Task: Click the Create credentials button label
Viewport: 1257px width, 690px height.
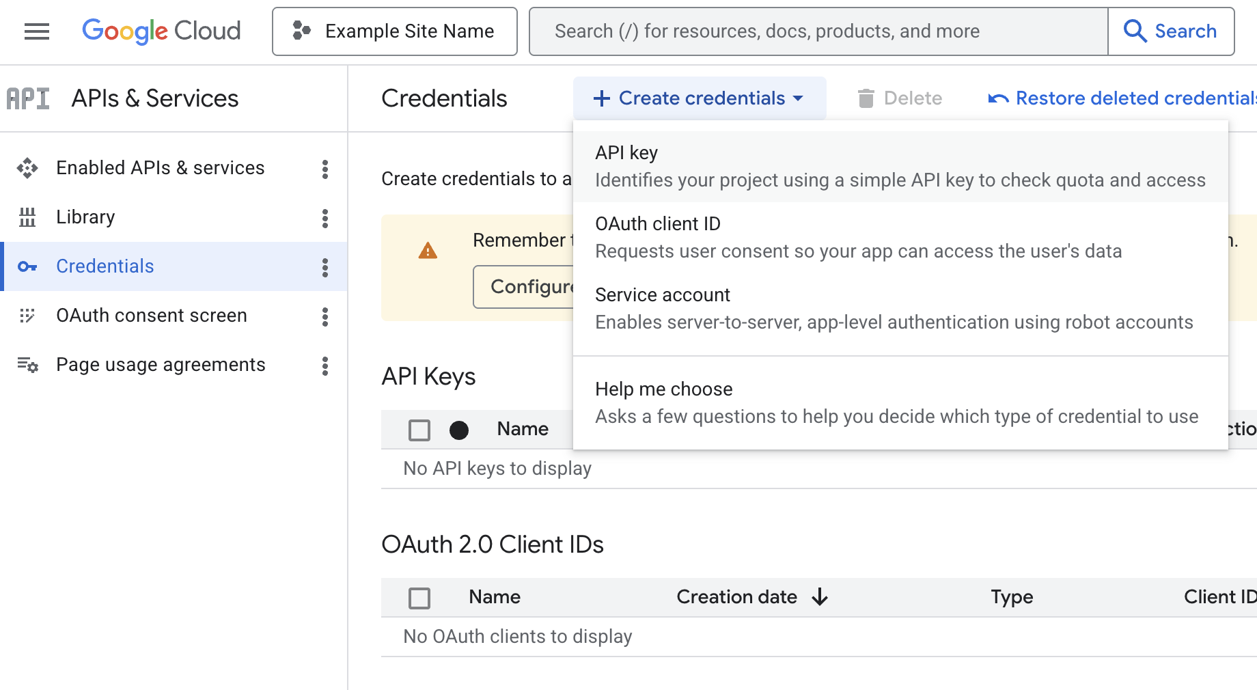Action: (702, 98)
